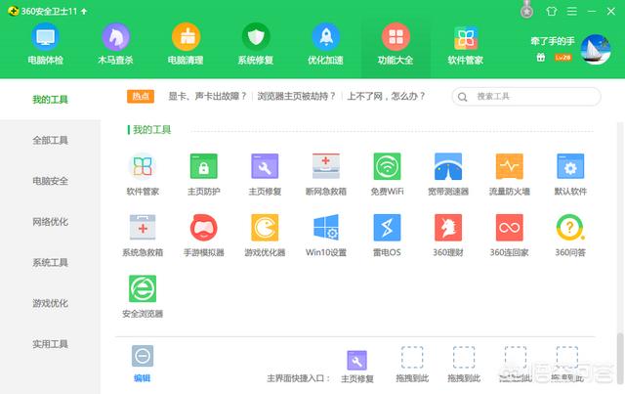
Task: Open link 显卡、声卡出故障？
Action: pyautogui.click(x=207, y=96)
